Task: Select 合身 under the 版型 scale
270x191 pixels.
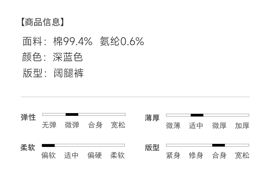Action: coord(219,155)
